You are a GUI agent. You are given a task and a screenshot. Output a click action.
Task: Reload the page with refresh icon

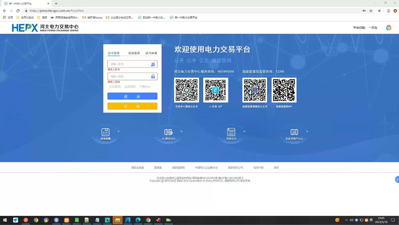(18, 11)
